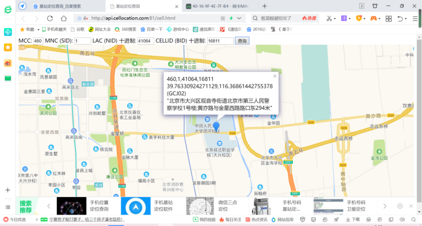Open the extensions grid icon

tap(388, 19)
